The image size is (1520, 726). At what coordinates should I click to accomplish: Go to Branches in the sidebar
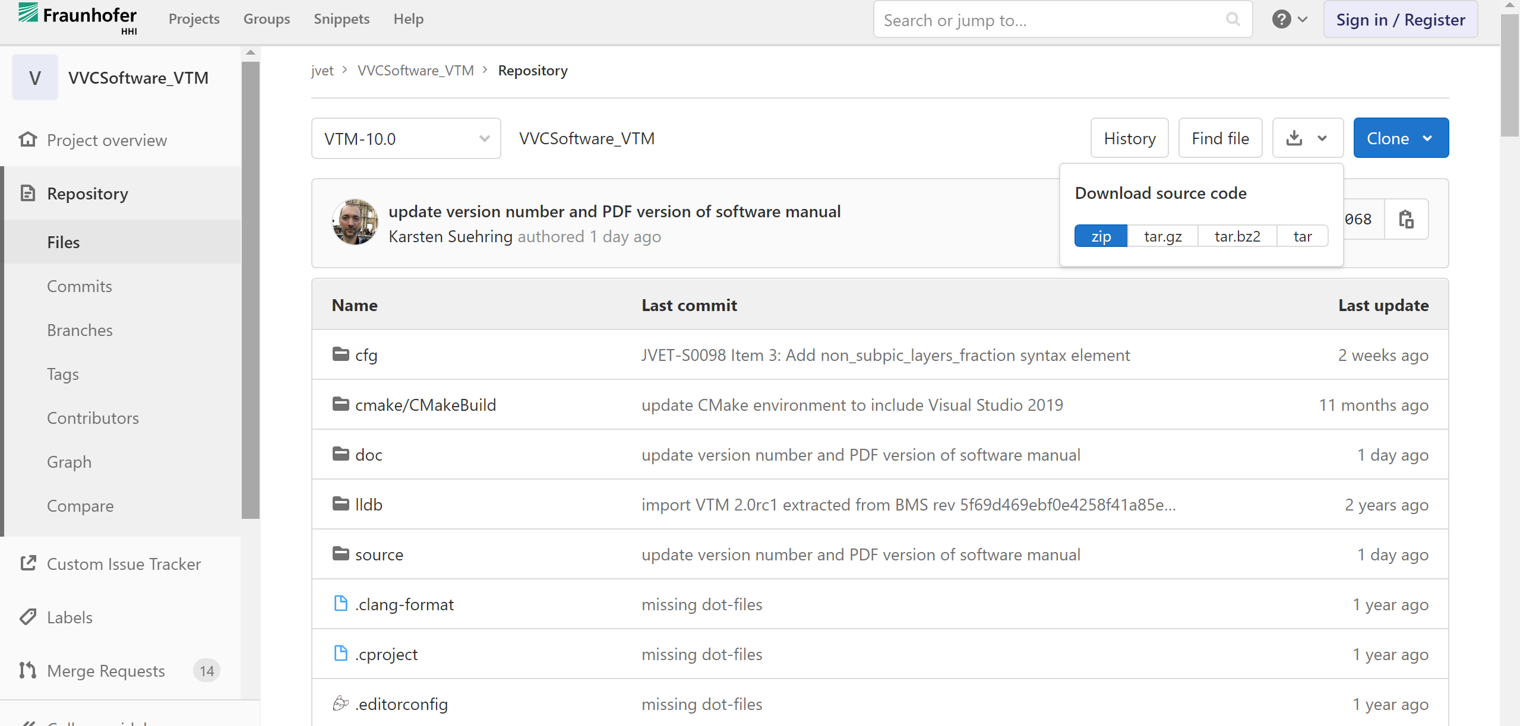click(x=80, y=331)
